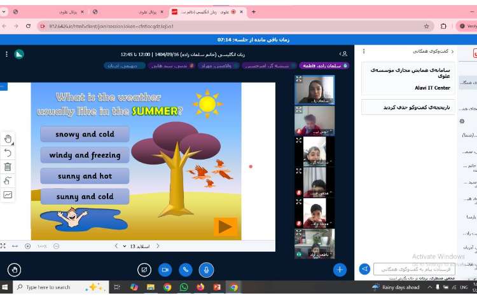Toggle the webcam sharing button
Viewport: 477px width, 305px height.
click(165, 269)
